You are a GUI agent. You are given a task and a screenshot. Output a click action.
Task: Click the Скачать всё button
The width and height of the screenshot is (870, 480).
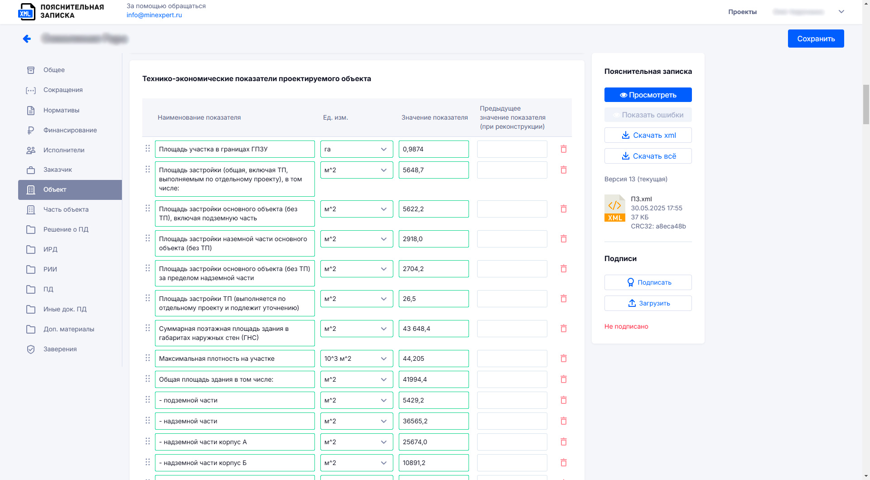pos(648,156)
